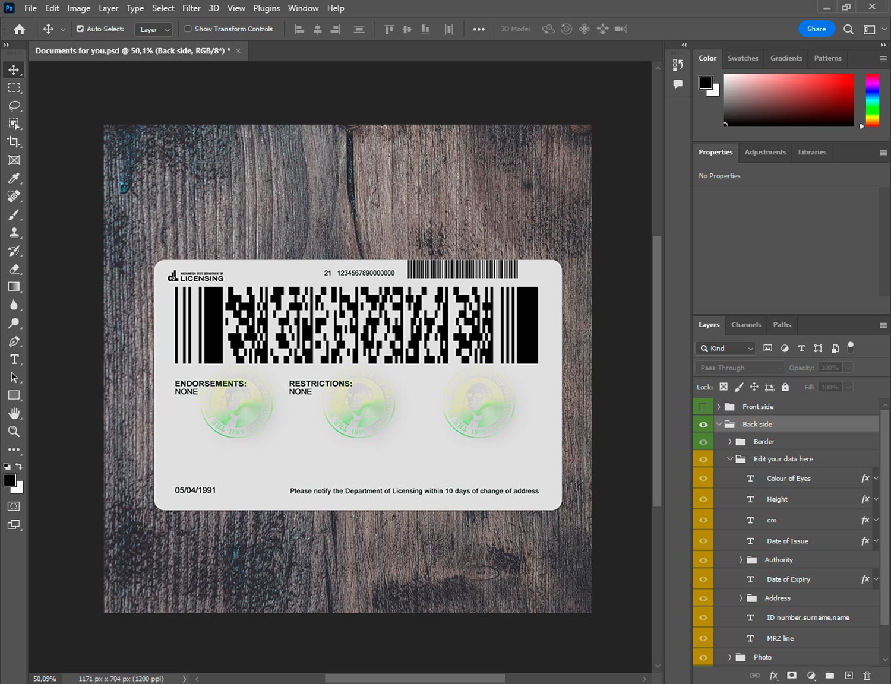Select the Eraser tool
This screenshot has width=891, height=684.
tap(14, 269)
